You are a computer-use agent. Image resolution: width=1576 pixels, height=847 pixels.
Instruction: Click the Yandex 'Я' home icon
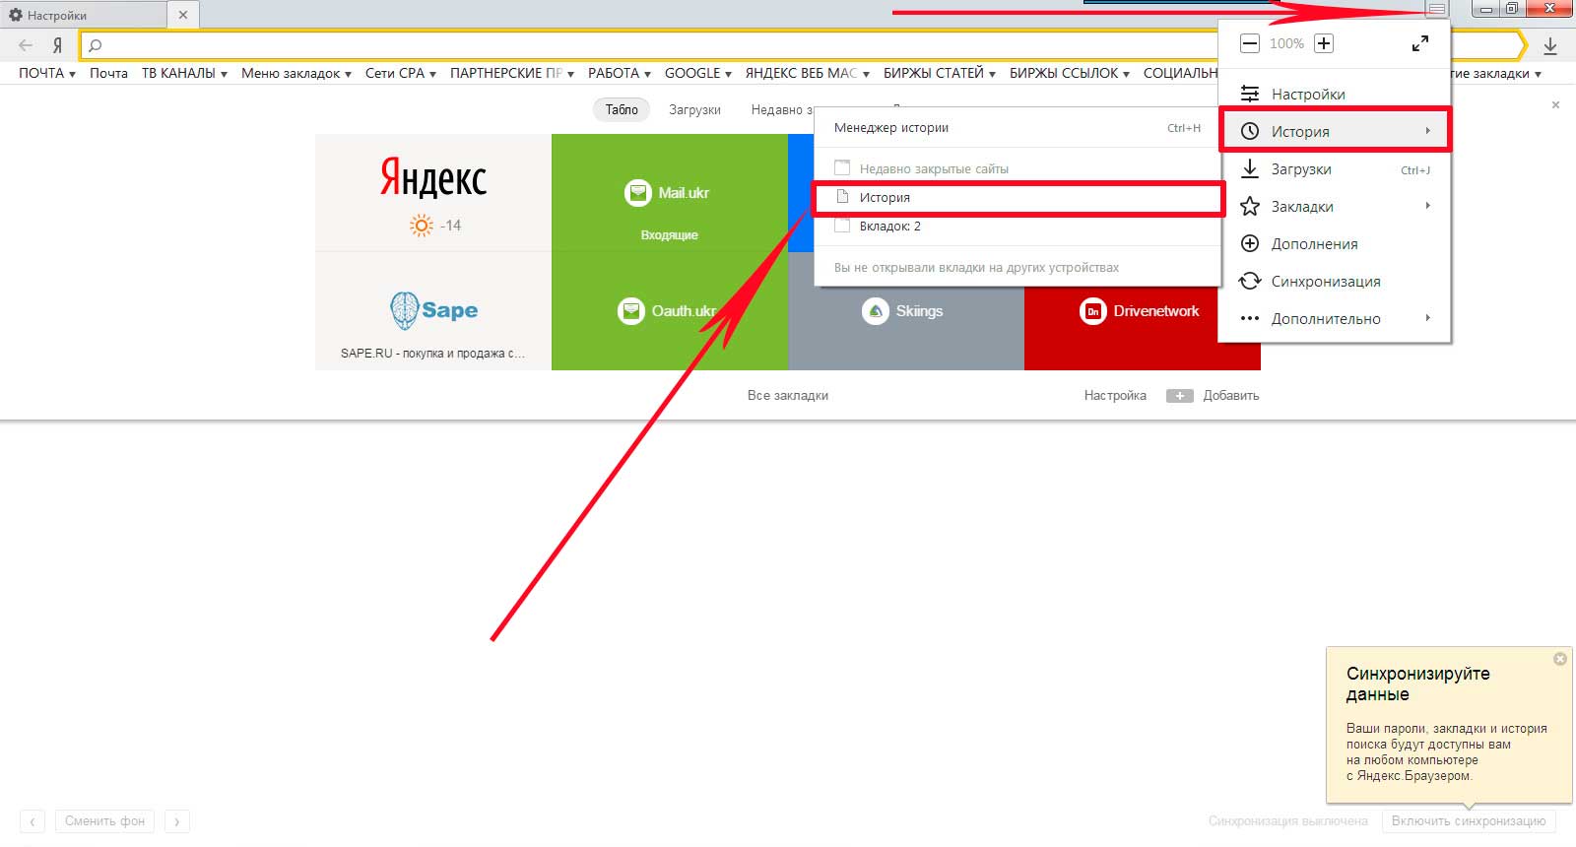pyautogui.click(x=57, y=45)
